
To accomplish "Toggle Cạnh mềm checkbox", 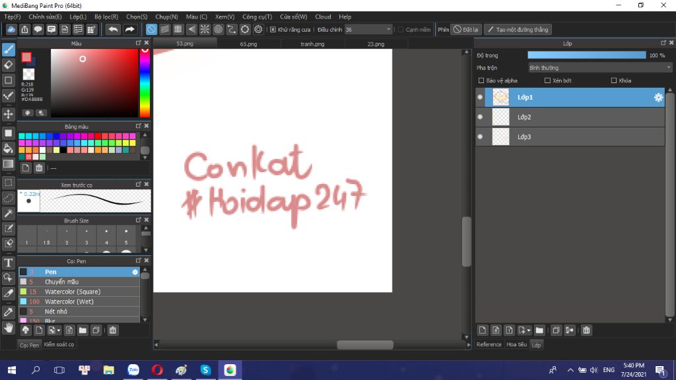I will pyautogui.click(x=401, y=30).
